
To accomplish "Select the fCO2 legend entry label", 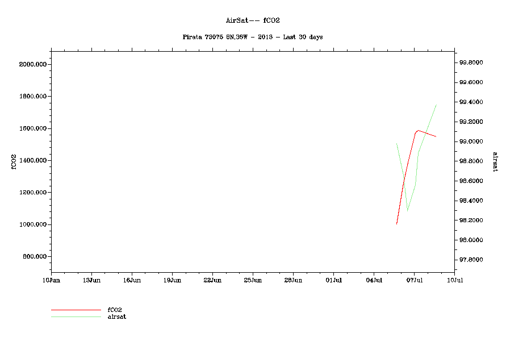I will tap(115, 310).
